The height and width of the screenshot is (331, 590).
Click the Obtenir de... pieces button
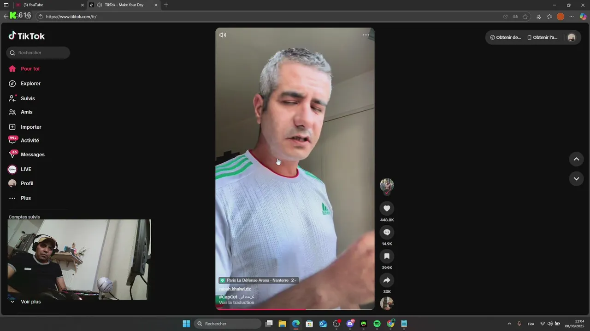(x=506, y=38)
